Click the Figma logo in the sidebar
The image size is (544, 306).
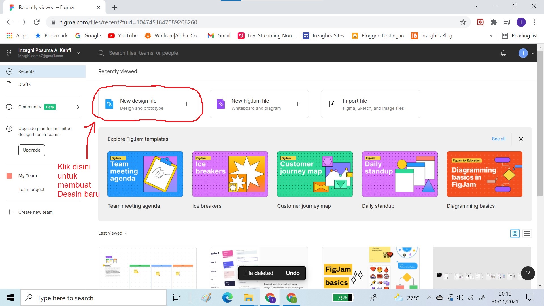(9, 53)
